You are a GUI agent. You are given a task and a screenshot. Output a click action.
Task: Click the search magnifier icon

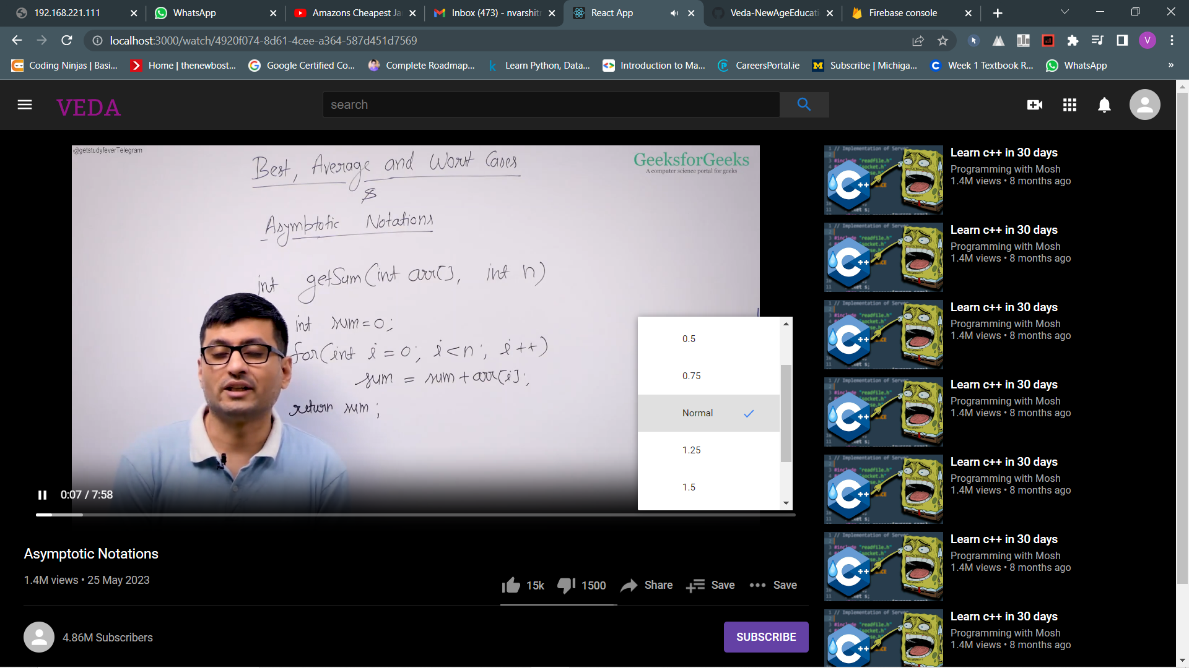point(804,105)
